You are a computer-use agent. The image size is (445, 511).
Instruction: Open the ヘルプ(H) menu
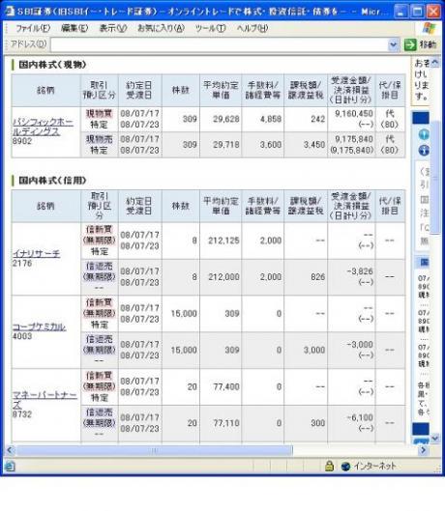point(252,28)
